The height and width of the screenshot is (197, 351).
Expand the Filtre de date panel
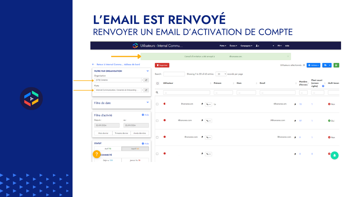tap(148, 102)
